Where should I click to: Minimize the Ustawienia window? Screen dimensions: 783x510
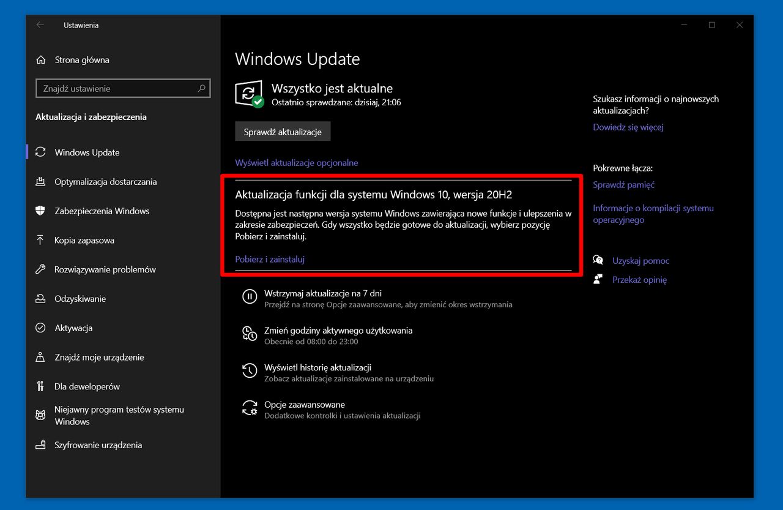click(684, 25)
